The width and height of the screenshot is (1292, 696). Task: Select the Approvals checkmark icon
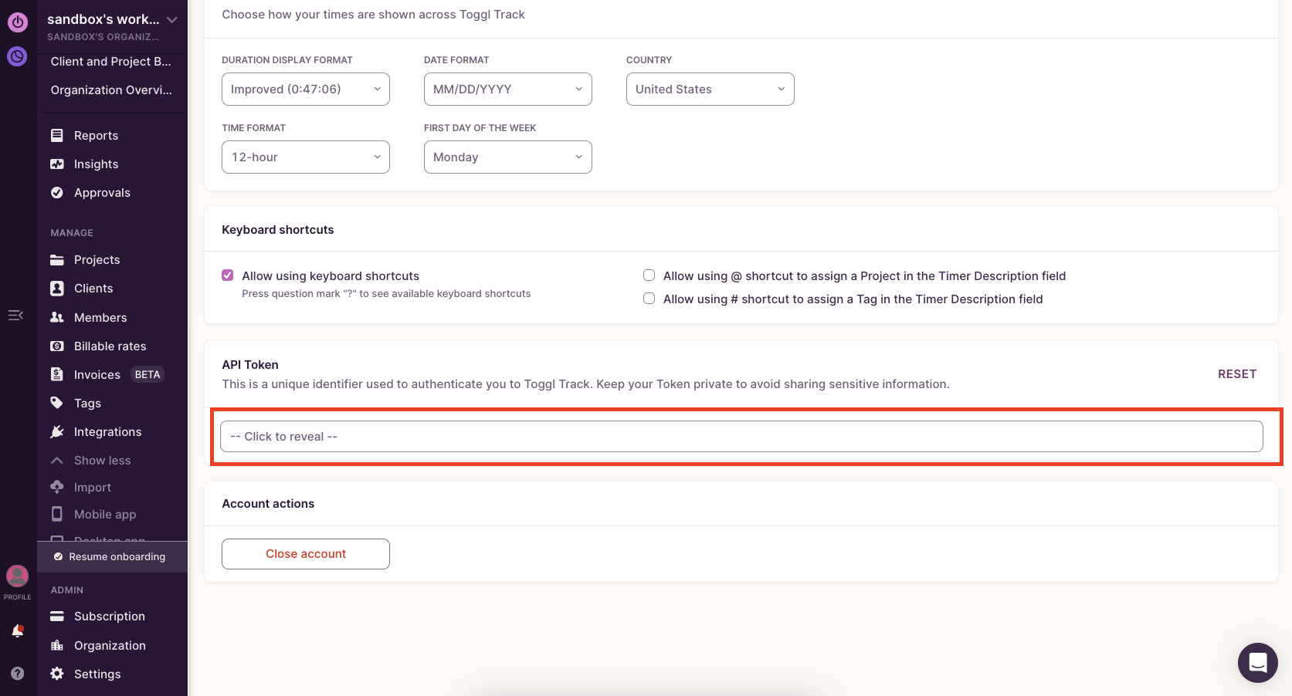click(57, 192)
